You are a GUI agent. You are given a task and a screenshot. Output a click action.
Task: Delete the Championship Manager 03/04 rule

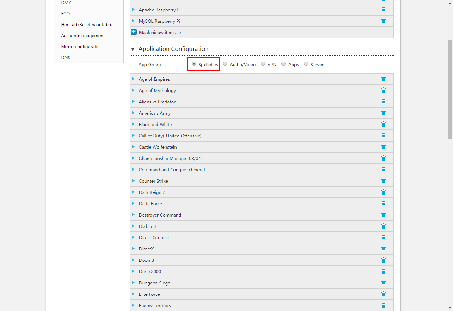coord(383,158)
